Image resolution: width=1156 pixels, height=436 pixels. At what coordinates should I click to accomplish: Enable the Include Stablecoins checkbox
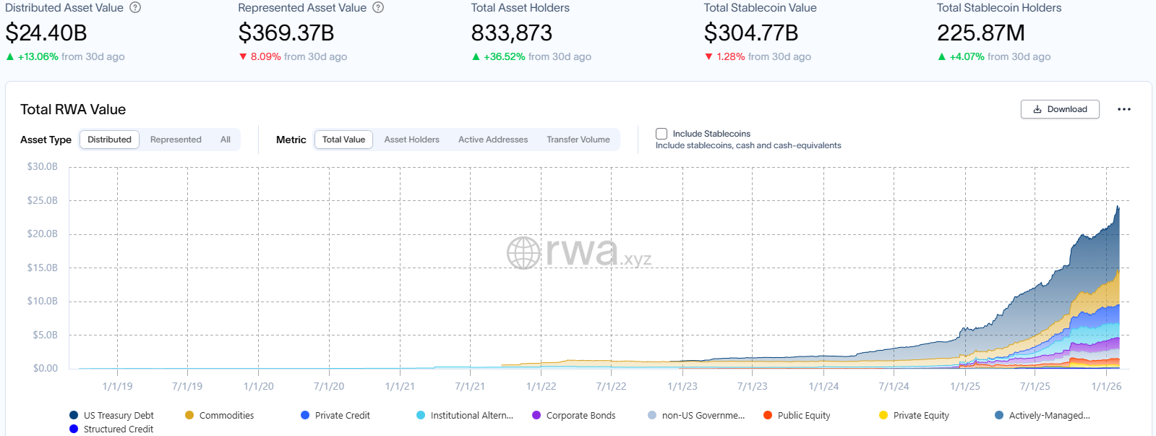click(662, 134)
